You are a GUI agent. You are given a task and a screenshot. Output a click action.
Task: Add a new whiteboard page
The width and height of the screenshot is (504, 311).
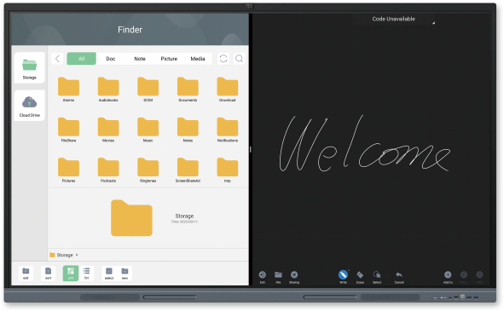pos(448,277)
